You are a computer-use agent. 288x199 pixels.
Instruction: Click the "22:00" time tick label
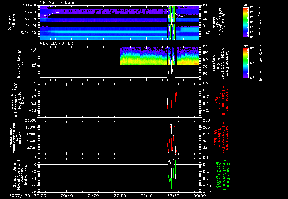120,196
